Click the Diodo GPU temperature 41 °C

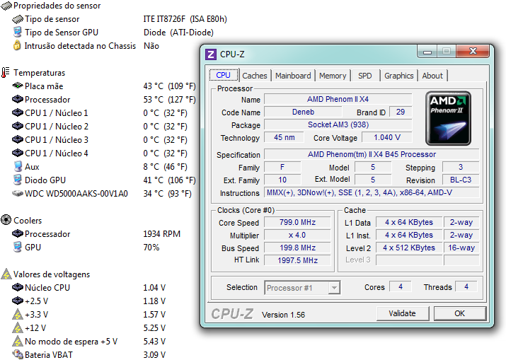point(169,180)
